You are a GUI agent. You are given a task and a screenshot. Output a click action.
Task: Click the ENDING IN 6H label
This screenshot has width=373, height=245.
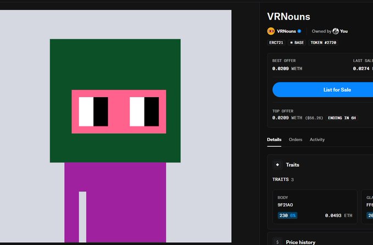342,118
